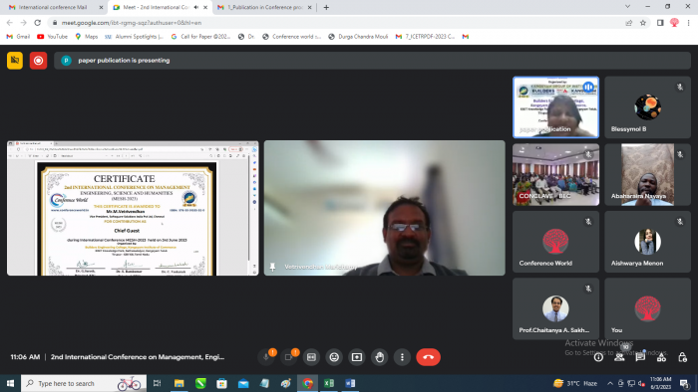Select the Aishwarya Menon participant tile
Screen dimensions: 698x392
647,242
